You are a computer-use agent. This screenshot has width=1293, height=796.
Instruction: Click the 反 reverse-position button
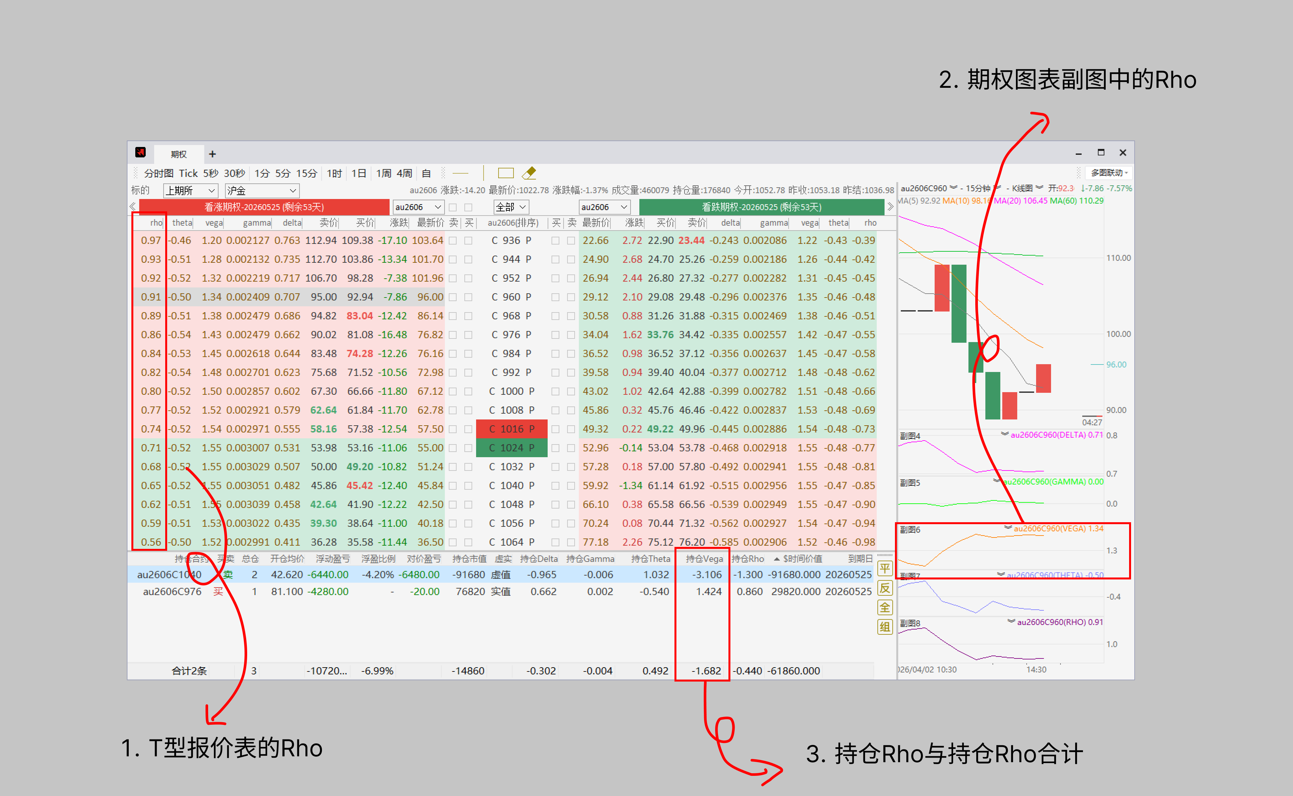[885, 588]
